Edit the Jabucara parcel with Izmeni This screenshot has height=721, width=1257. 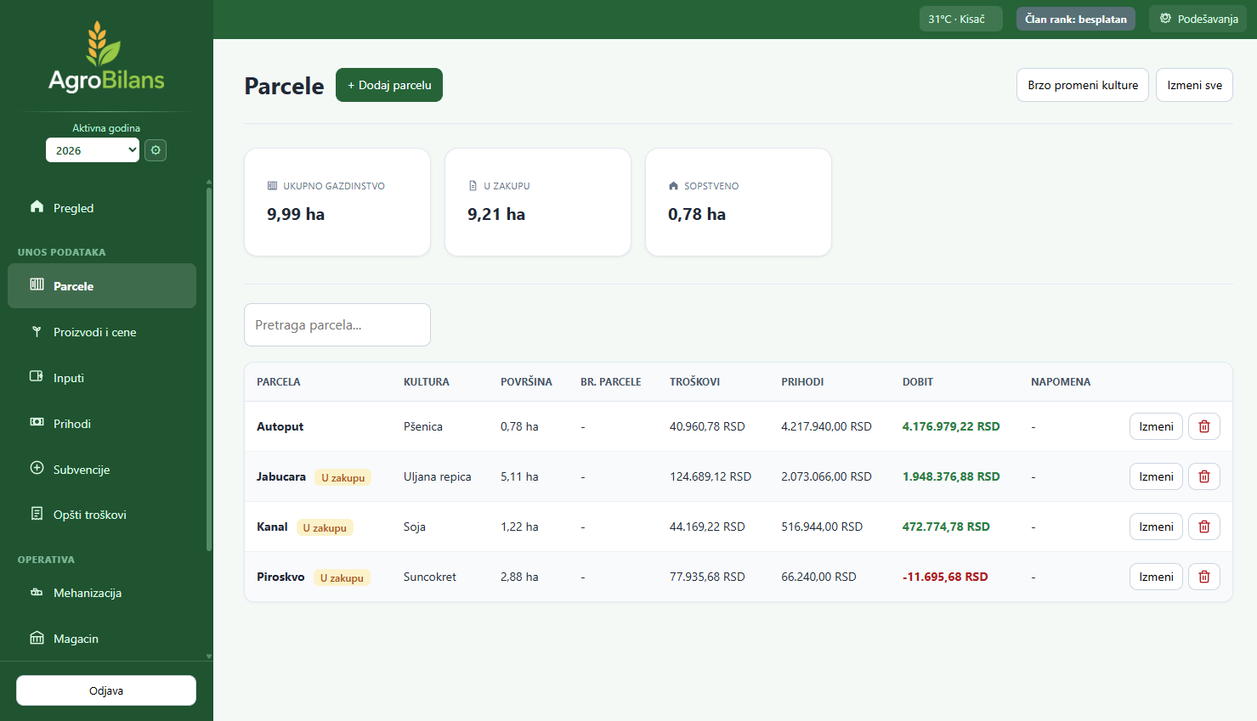[x=1156, y=476]
